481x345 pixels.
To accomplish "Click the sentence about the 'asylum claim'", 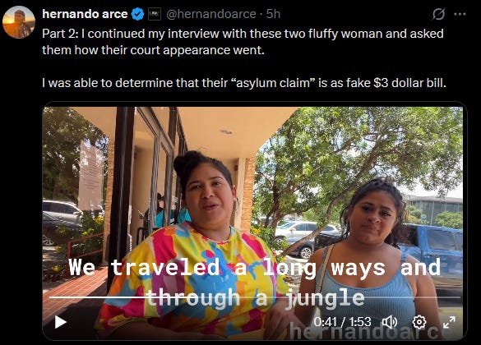I will 244,83.
